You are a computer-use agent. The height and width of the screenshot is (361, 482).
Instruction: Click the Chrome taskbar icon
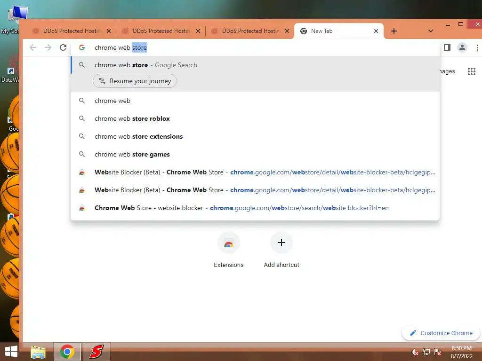click(x=67, y=352)
